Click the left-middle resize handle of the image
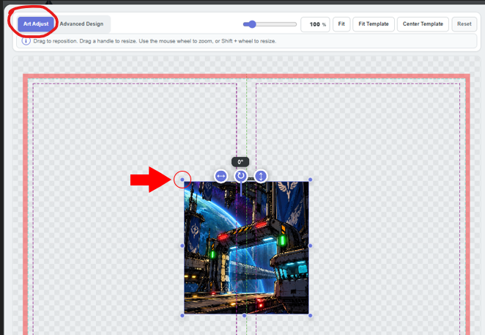The image size is (485, 335). (x=182, y=246)
